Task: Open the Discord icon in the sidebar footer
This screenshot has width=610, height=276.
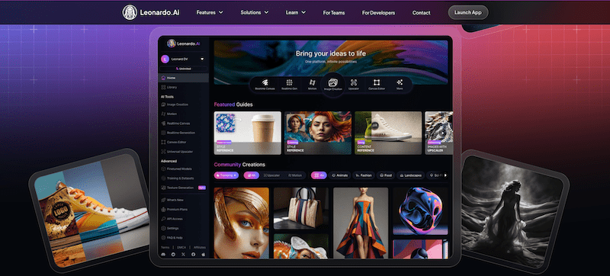Action: coord(163,254)
